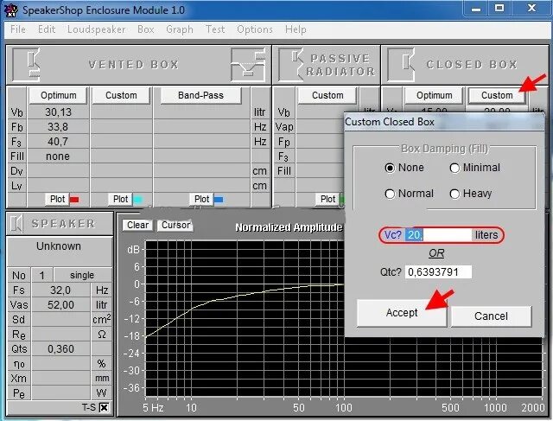Open the Box menu
The height and width of the screenshot is (421, 553).
[x=146, y=29]
